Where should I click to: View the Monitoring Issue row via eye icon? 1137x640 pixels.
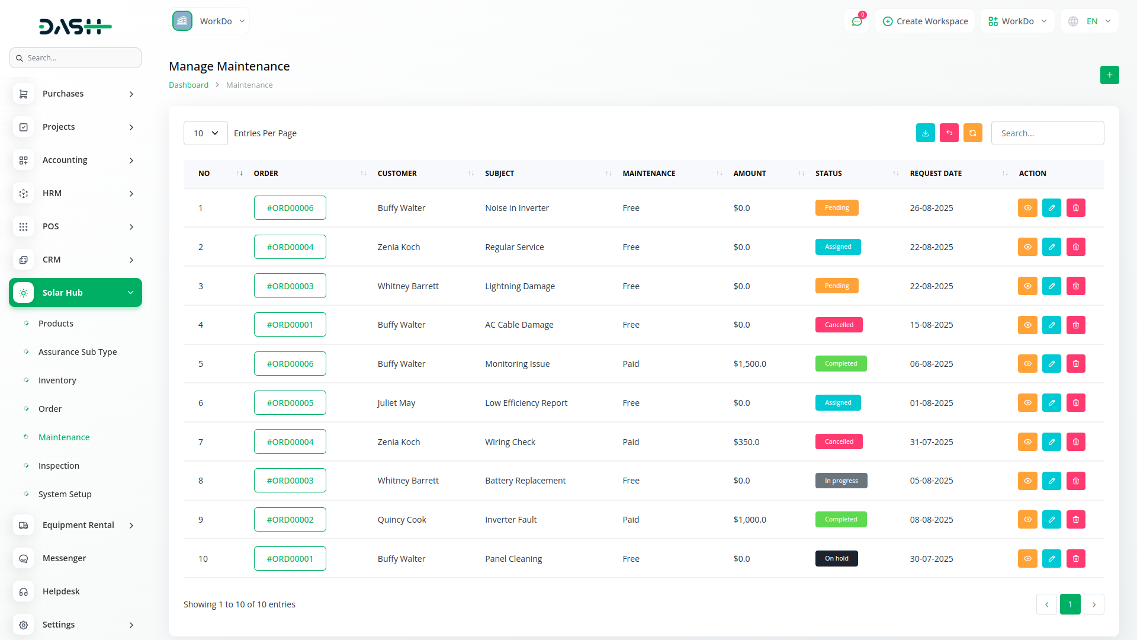pyautogui.click(x=1027, y=364)
